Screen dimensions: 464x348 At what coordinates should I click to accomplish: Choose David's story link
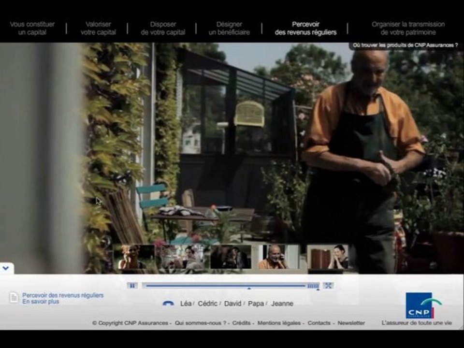click(232, 304)
